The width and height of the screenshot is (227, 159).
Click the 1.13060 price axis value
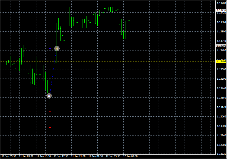[221, 116]
